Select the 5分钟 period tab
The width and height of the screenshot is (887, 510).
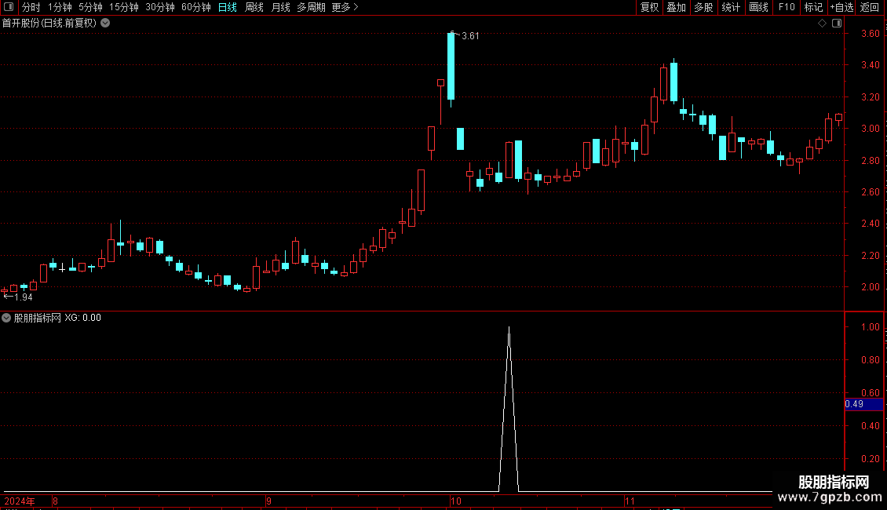click(x=90, y=7)
